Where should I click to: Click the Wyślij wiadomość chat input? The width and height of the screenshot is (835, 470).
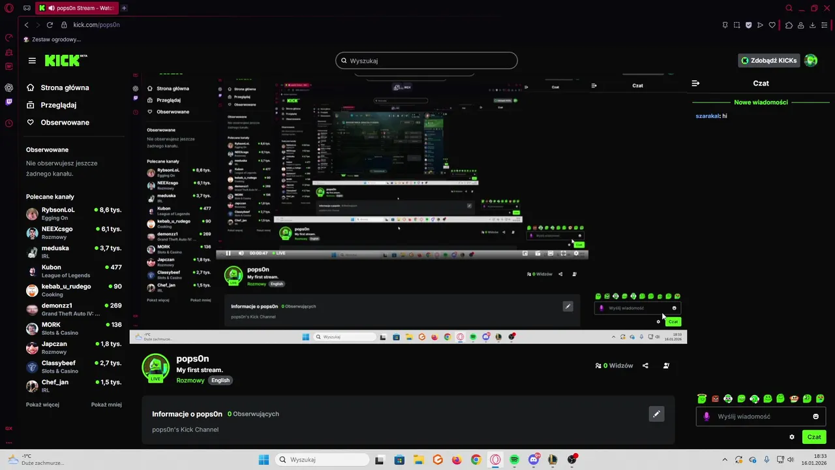click(761, 416)
